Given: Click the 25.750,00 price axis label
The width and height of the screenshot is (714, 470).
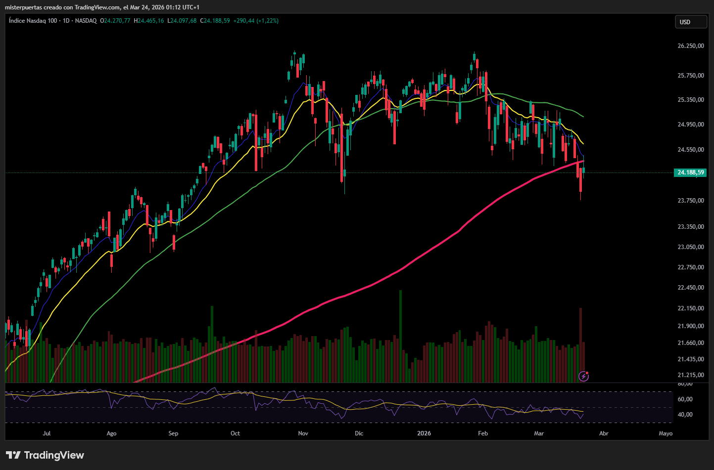Looking at the screenshot, I should point(691,76).
